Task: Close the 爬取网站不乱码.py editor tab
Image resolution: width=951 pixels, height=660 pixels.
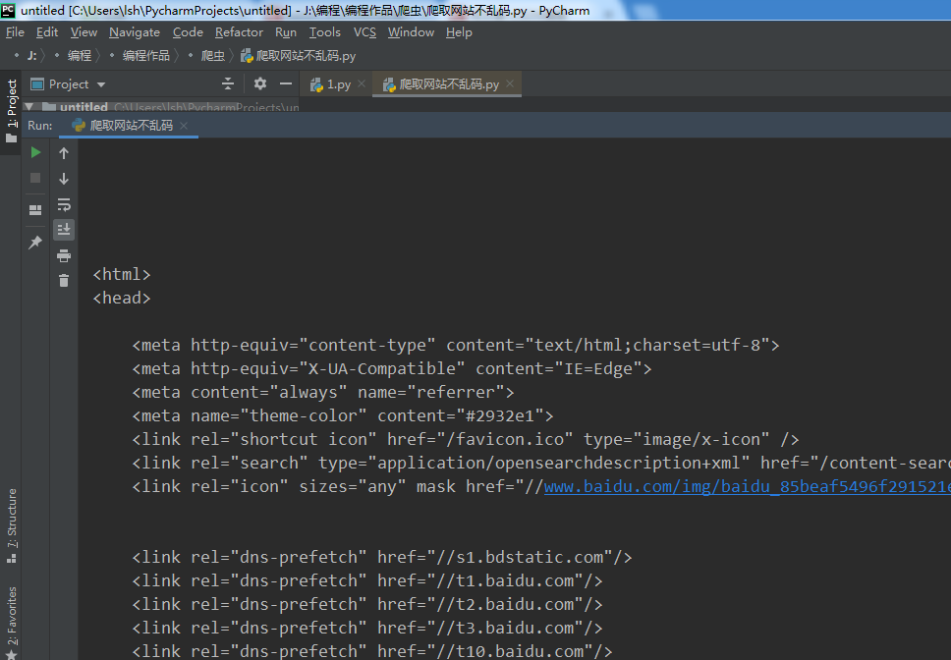Action: pyautogui.click(x=510, y=83)
